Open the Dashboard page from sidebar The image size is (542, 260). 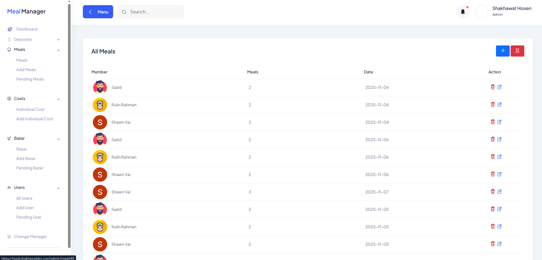pyautogui.click(x=27, y=29)
